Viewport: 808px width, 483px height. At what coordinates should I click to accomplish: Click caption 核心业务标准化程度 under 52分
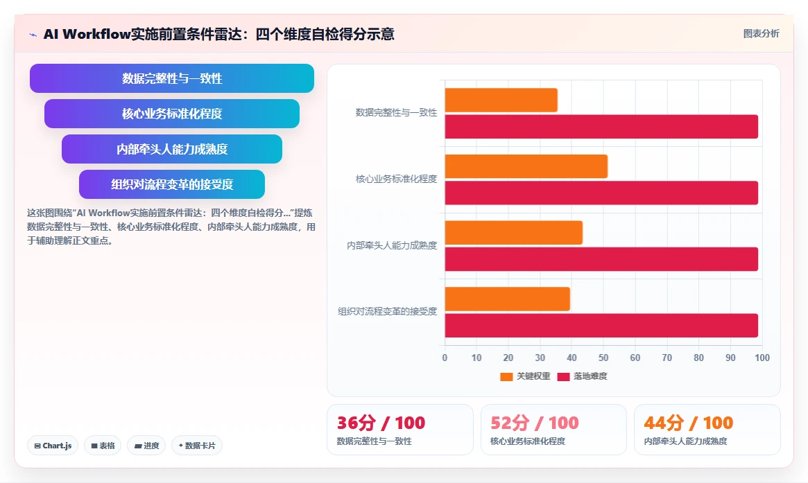528,441
